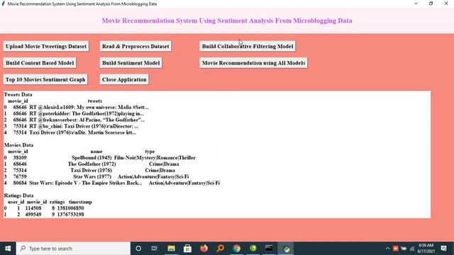Open the Windows Start menu

coord(8,249)
